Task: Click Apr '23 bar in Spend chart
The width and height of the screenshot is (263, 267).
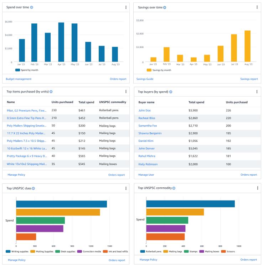Action: tap(61, 42)
